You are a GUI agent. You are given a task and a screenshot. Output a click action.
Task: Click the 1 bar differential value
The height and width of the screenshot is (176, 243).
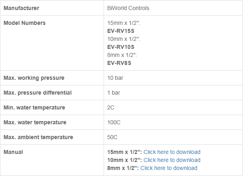tap(114, 93)
